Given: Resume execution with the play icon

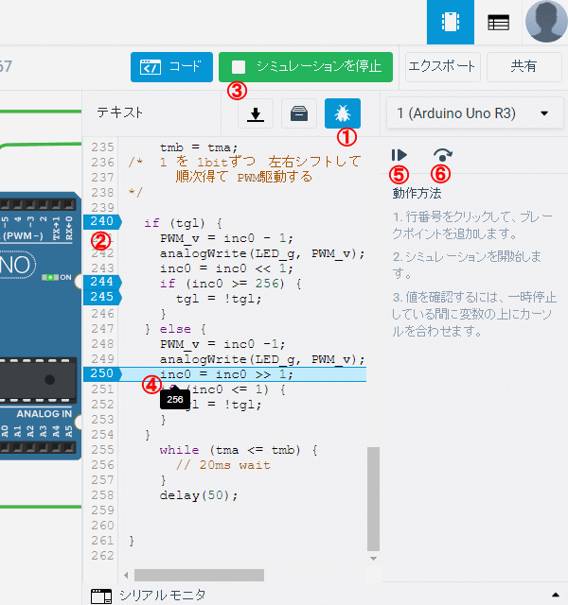Looking at the screenshot, I should click(x=399, y=155).
